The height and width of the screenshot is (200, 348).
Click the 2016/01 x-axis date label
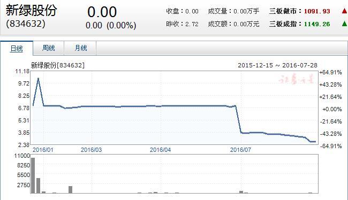pos(43,150)
